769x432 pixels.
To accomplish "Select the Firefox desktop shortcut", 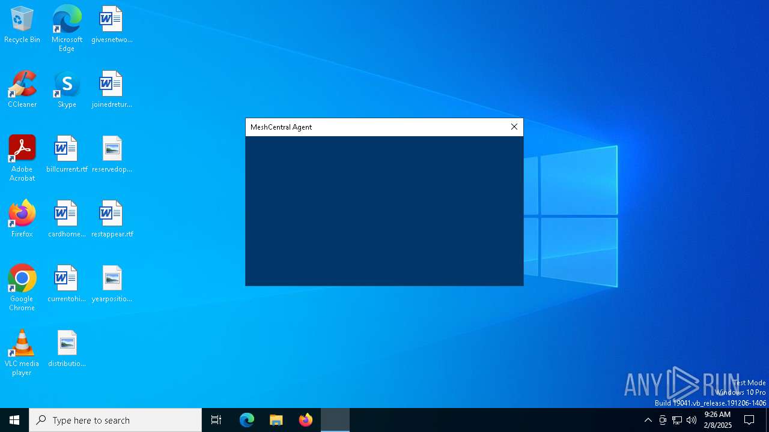I will [22, 219].
